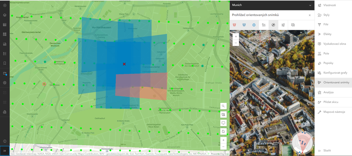352x156 pixels.
Task: Close the Prohlížeč orientovaných snímků panel
Action: pyautogui.click(x=310, y=15)
